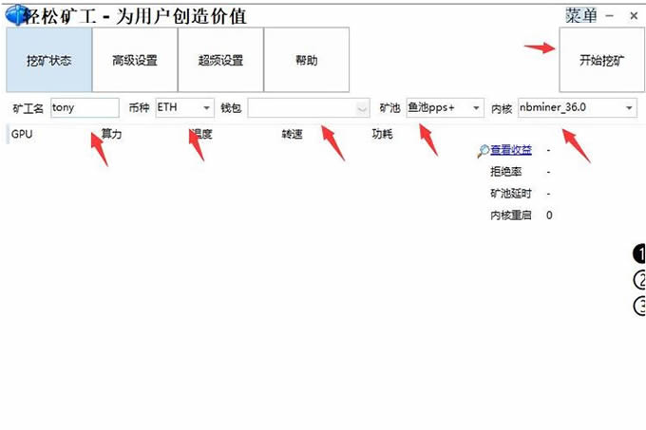Expand the 矿池 dropdown showing 鱼池pps+
646x430 pixels.
pos(445,108)
